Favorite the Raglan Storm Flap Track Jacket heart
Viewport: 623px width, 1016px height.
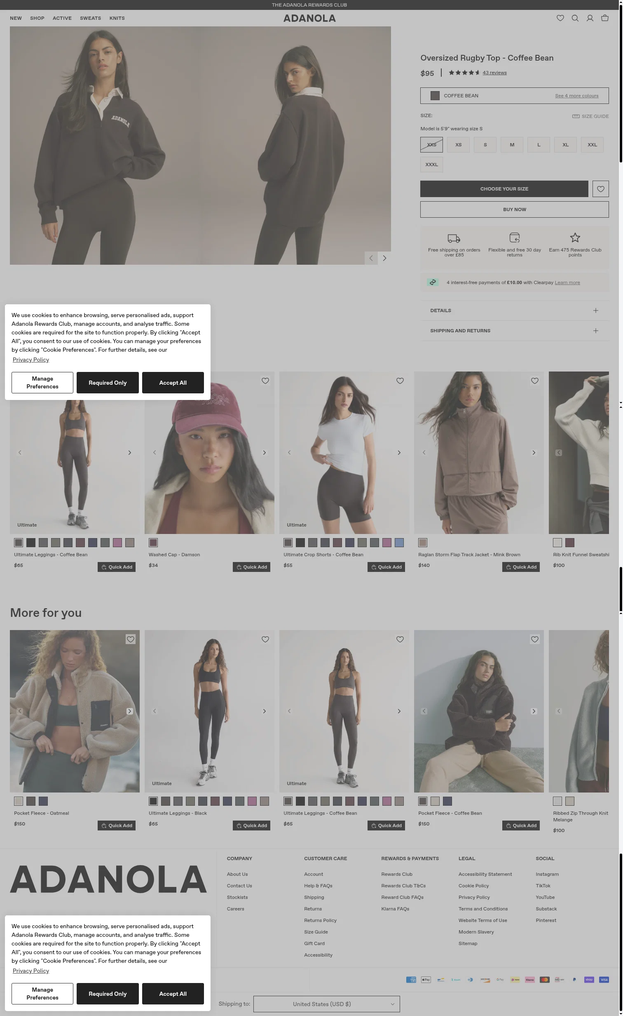(x=535, y=381)
